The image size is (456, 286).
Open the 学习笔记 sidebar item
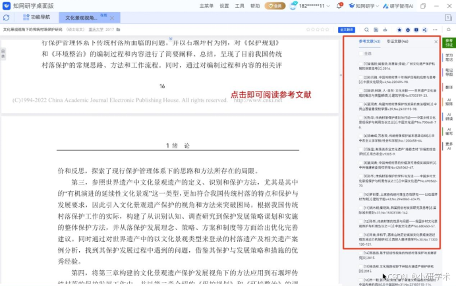[x=449, y=57]
